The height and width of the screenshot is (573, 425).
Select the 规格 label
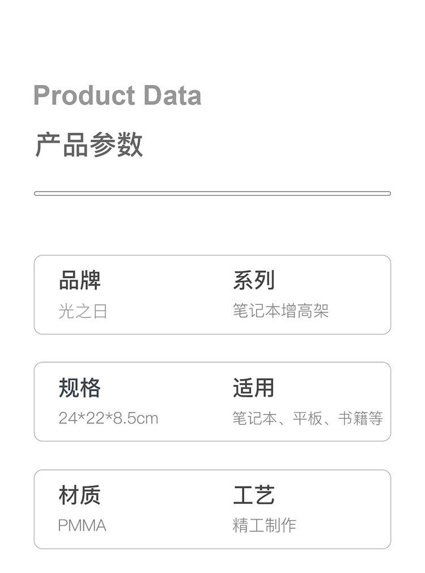coord(80,387)
